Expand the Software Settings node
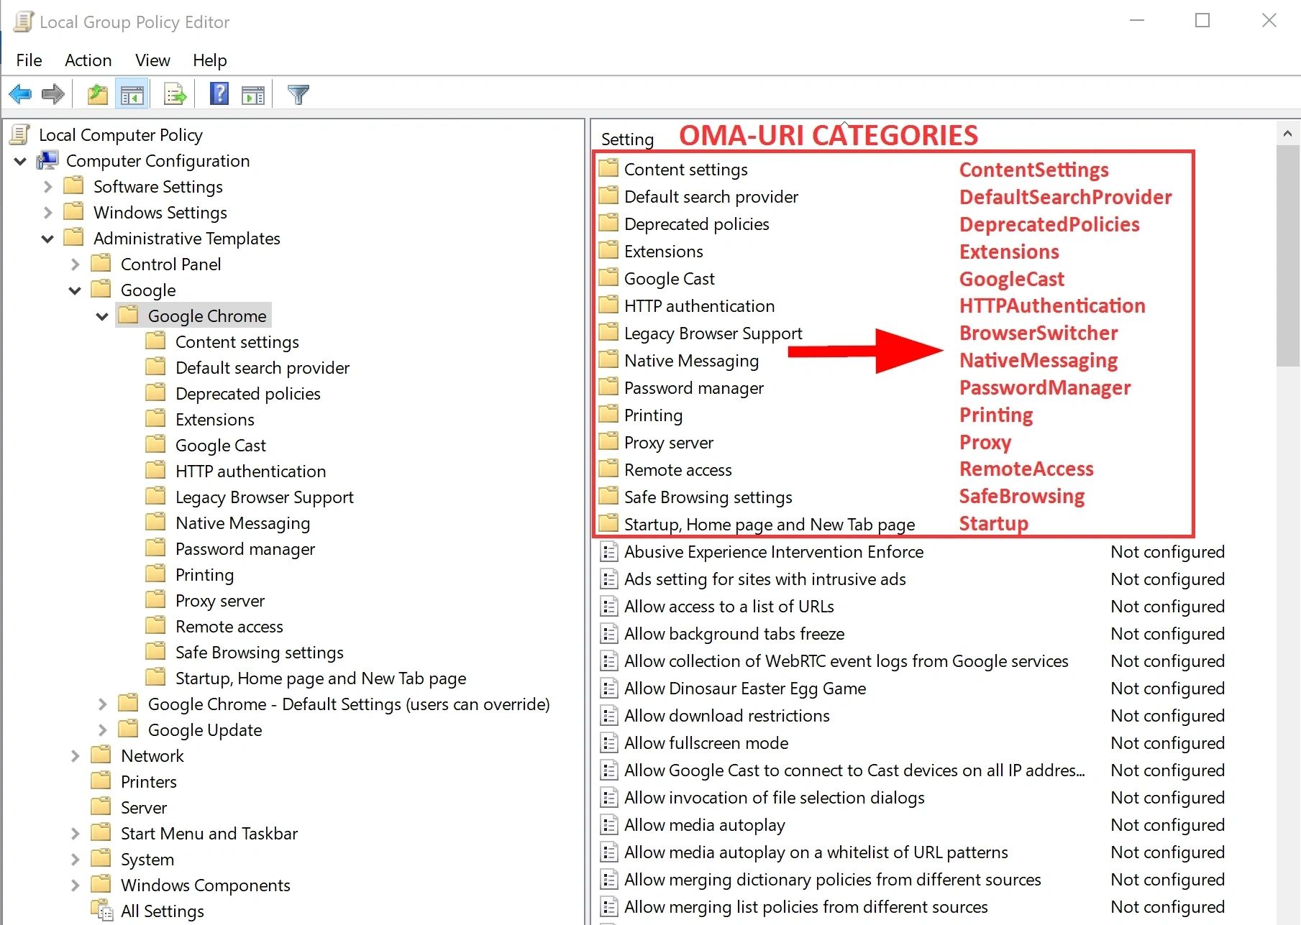1301x925 pixels. 47,187
